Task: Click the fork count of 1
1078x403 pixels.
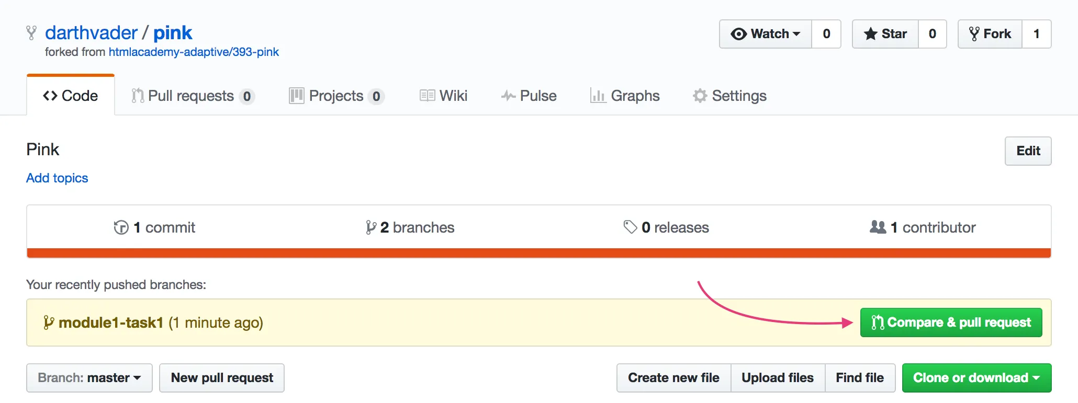Action: (1037, 34)
